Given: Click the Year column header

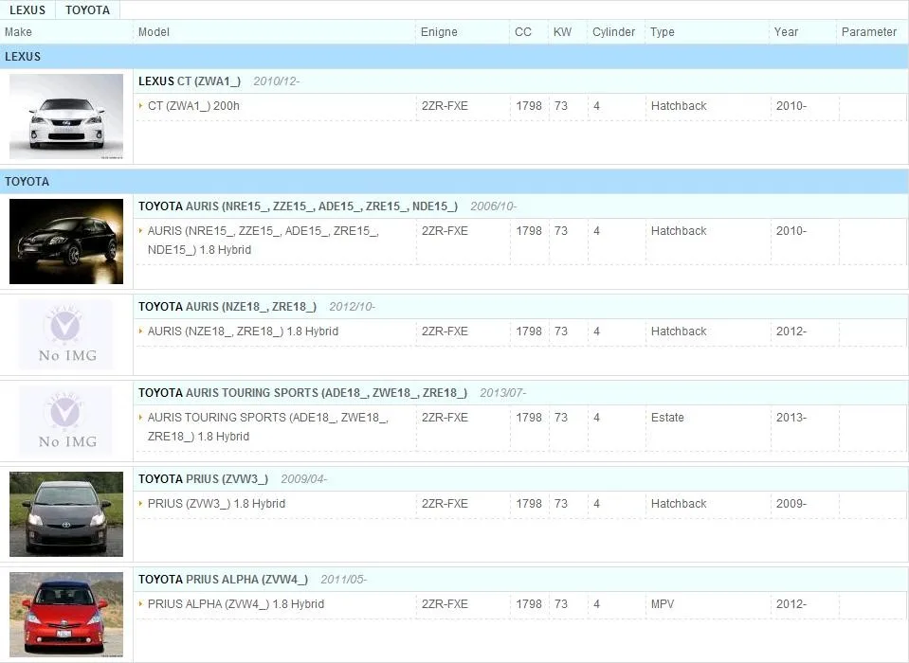Looking at the screenshot, I should click(786, 32).
